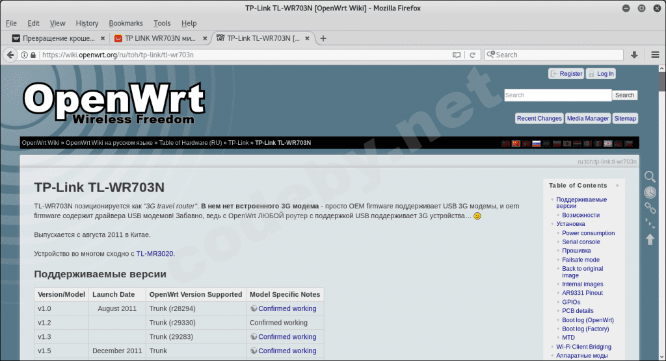Open the Firefox hamburger menu
Image resolution: width=666 pixels, height=361 pixels.
656,55
